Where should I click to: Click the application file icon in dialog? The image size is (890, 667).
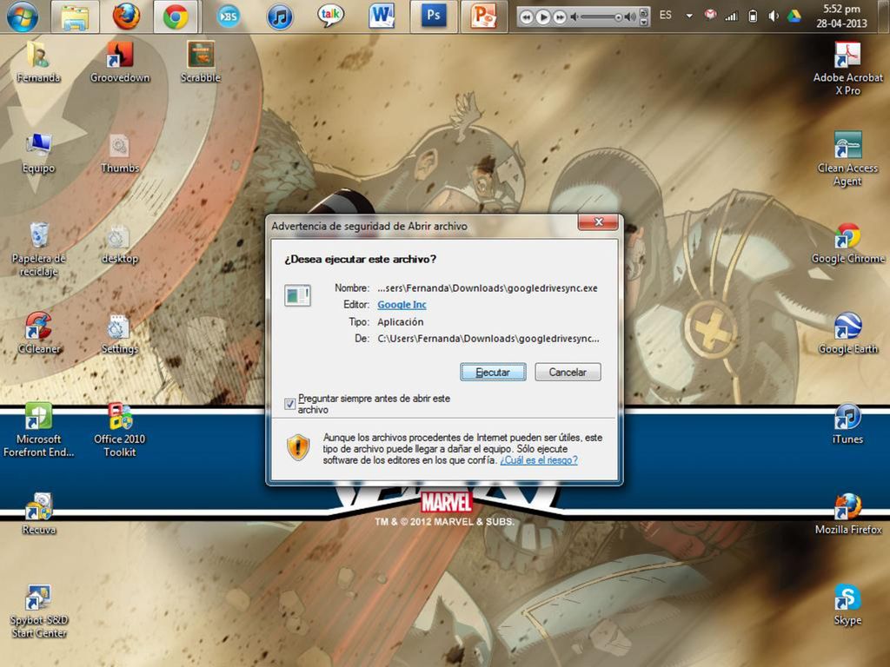297,295
